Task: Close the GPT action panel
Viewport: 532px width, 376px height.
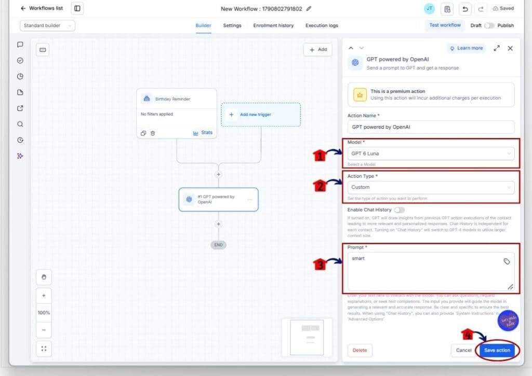Action: [510, 48]
